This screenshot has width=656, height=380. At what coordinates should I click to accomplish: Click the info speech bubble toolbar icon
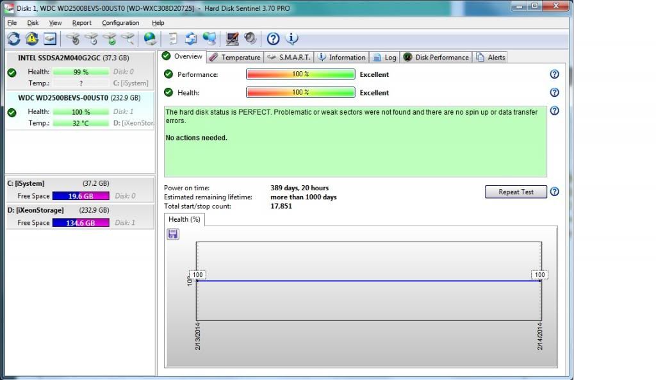click(x=292, y=39)
